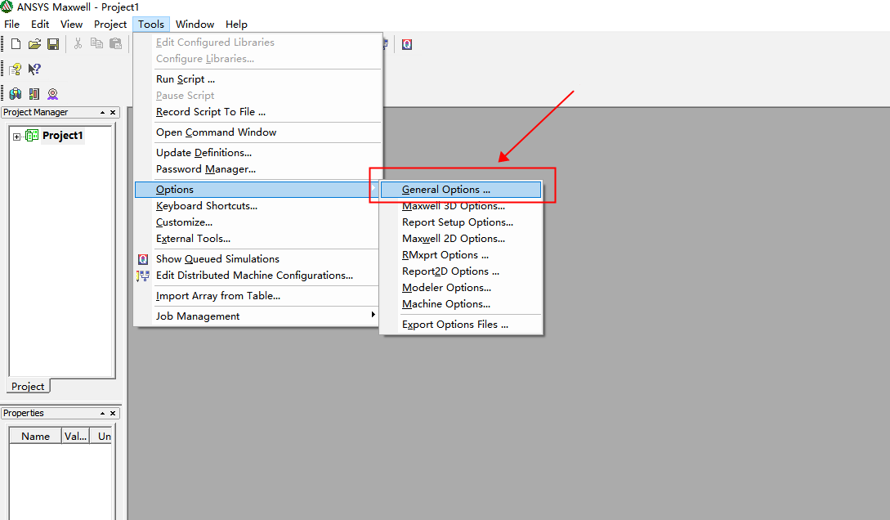Collapse the Project Manager panel arrow
This screenshot has width=890, height=520.
click(102, 113)
